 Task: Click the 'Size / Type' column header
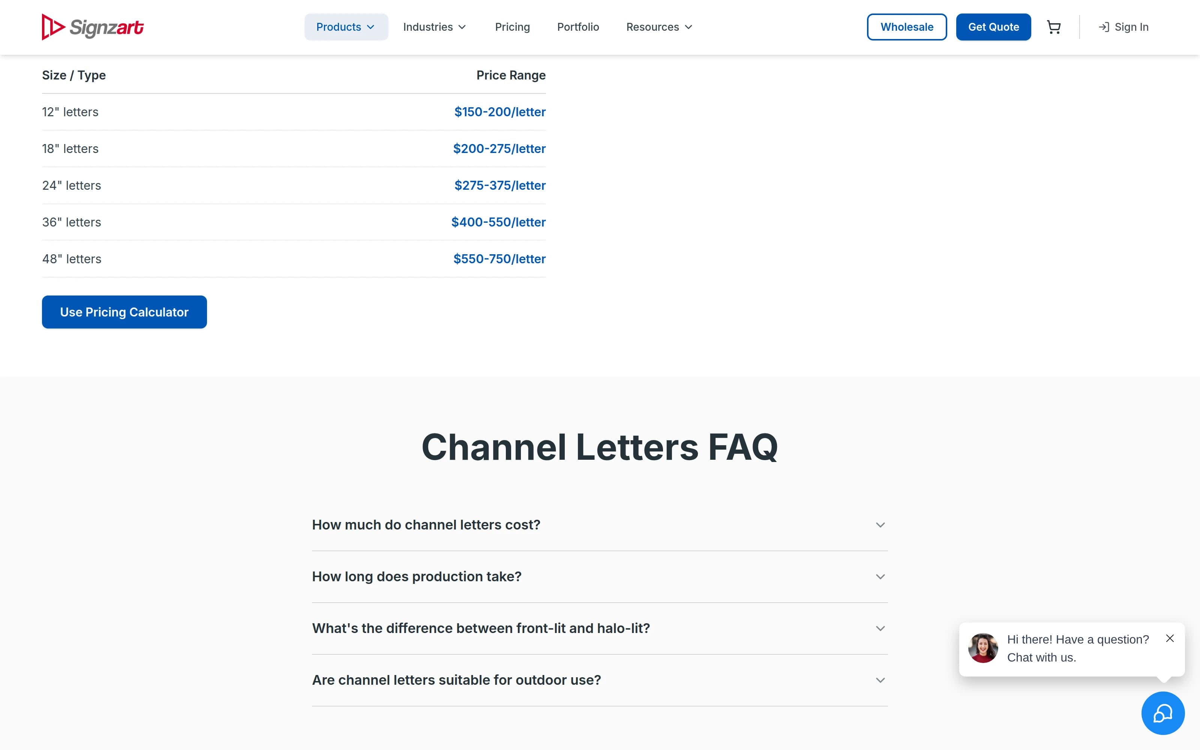[74, 75]
